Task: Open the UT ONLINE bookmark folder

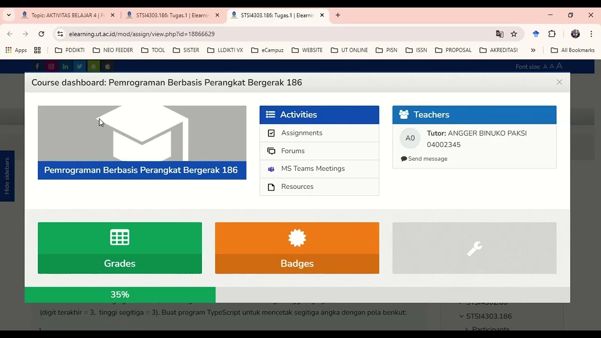Action: tap(349, 50)
